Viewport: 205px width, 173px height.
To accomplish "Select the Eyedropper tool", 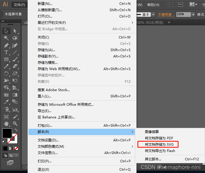I will tap(6, 102).
